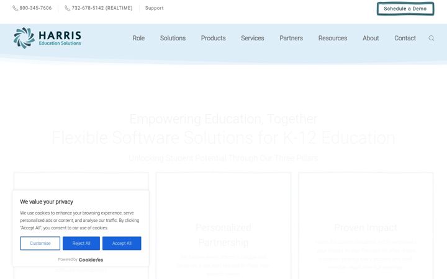The height and width of the screenshot is (279, 447).
Task: Open the Contact page
Action: [x=405, y=38]
